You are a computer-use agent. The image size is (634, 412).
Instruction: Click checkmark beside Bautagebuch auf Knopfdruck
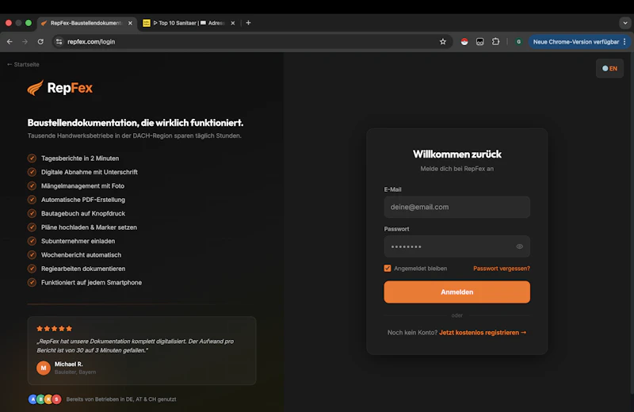click(32, 213)
